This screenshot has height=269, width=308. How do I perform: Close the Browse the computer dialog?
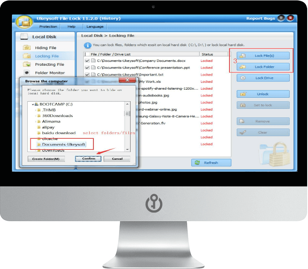click(127, 80)
